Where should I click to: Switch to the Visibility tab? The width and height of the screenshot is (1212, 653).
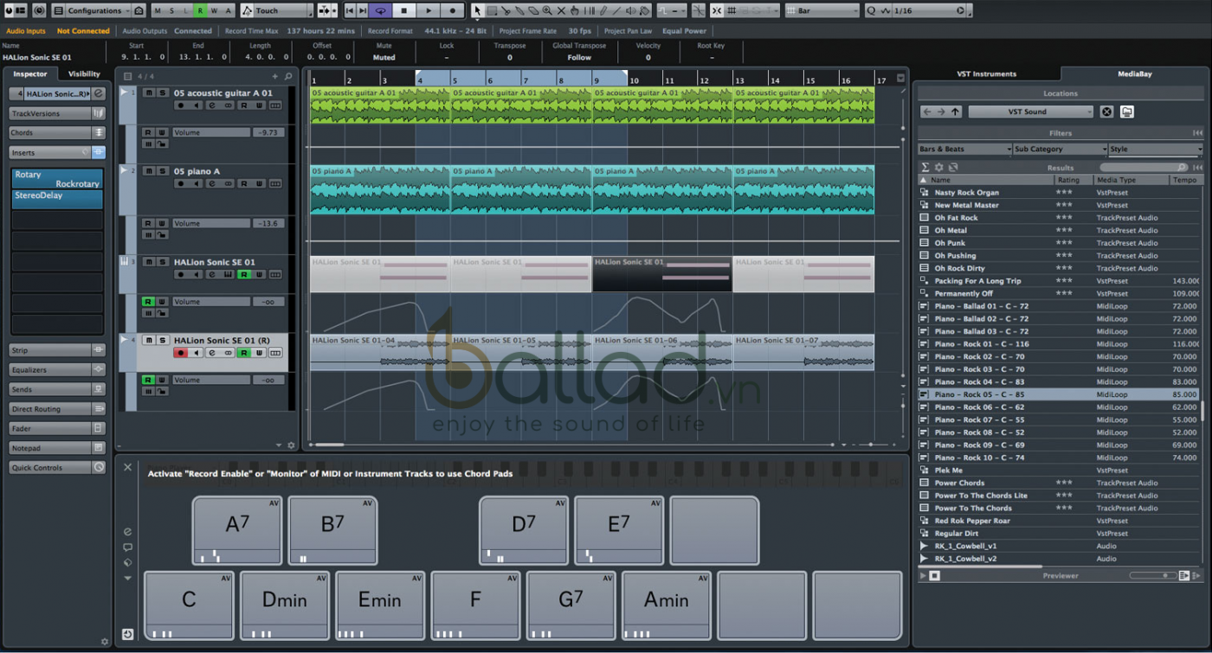(84, 74)
